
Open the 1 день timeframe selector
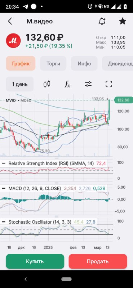20,84
